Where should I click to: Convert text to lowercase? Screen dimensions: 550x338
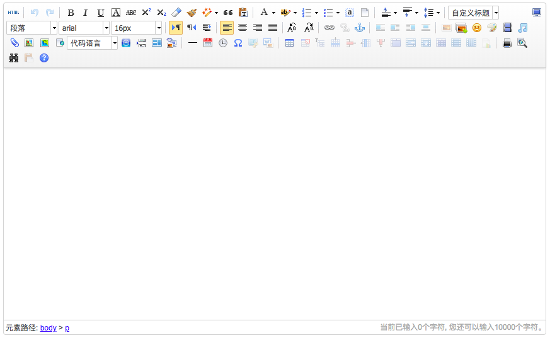click(x=309, y=28)
